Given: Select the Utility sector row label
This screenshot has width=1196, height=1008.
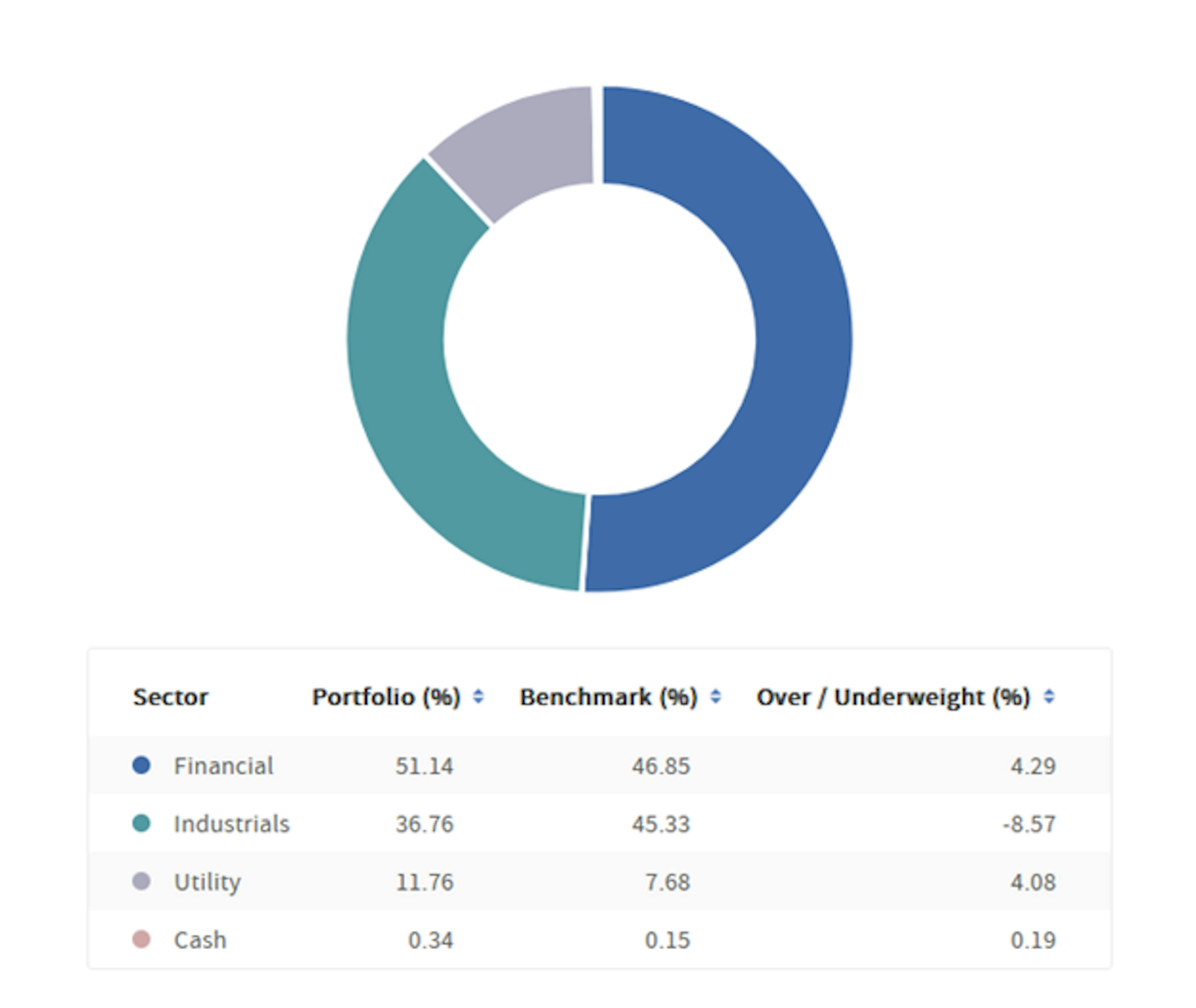Looking at the screenshot, I should [x=207, y=882].
